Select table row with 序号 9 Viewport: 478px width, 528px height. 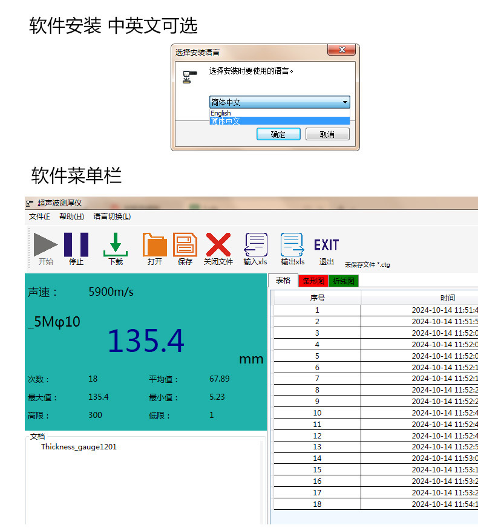click(x=376, y=402)
